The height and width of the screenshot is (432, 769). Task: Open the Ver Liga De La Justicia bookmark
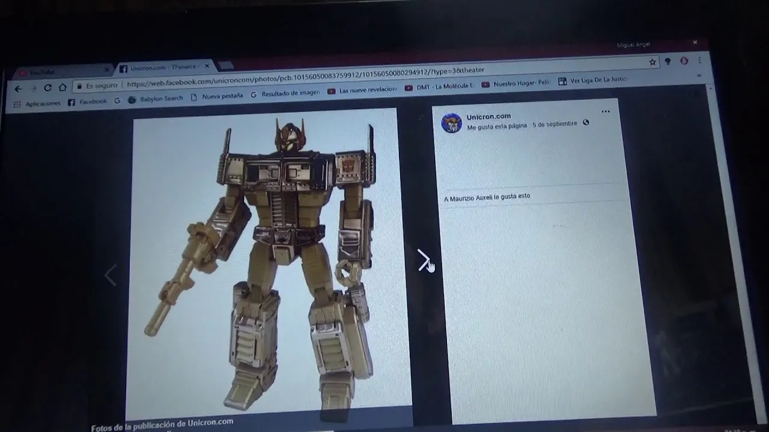[594, 80]
